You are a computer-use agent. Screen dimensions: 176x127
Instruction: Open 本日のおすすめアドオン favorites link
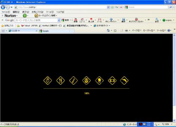tap(76, 26)
